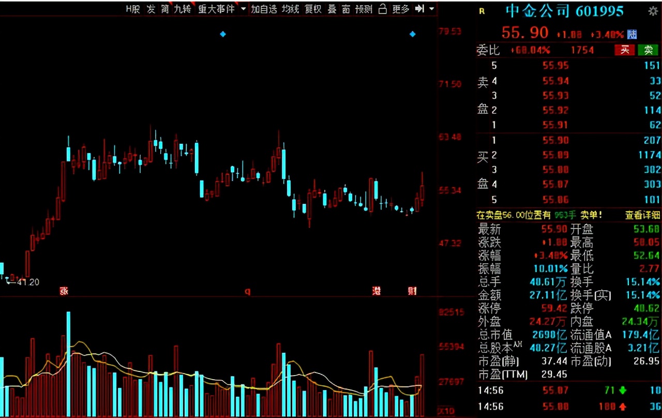Viewport: 662px width, 418px height.
Task: Enable the 九转 indicator
Action: pos(182,9)
